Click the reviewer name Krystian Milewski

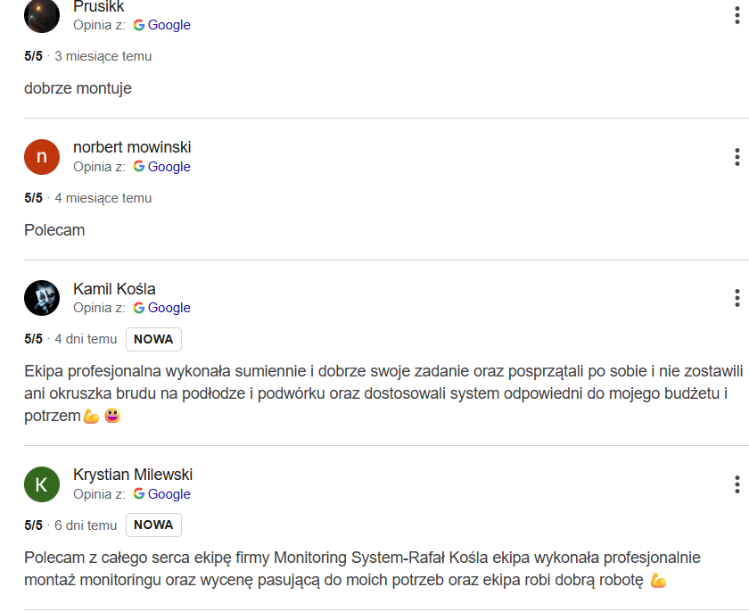coord(133,475)
